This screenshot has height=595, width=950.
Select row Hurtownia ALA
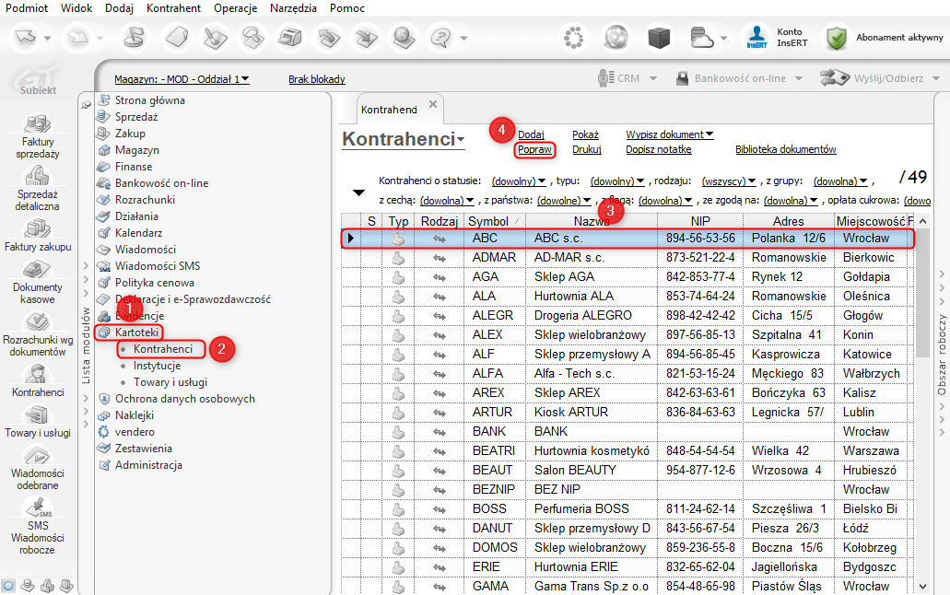pos(627,296)
